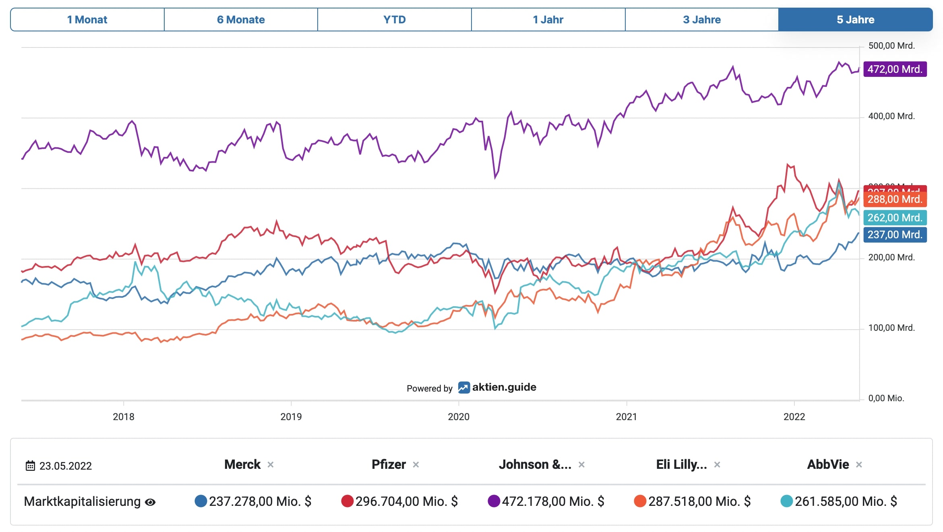
Task: Remove Pfizer from the comparison
Action: pos(416,465)
